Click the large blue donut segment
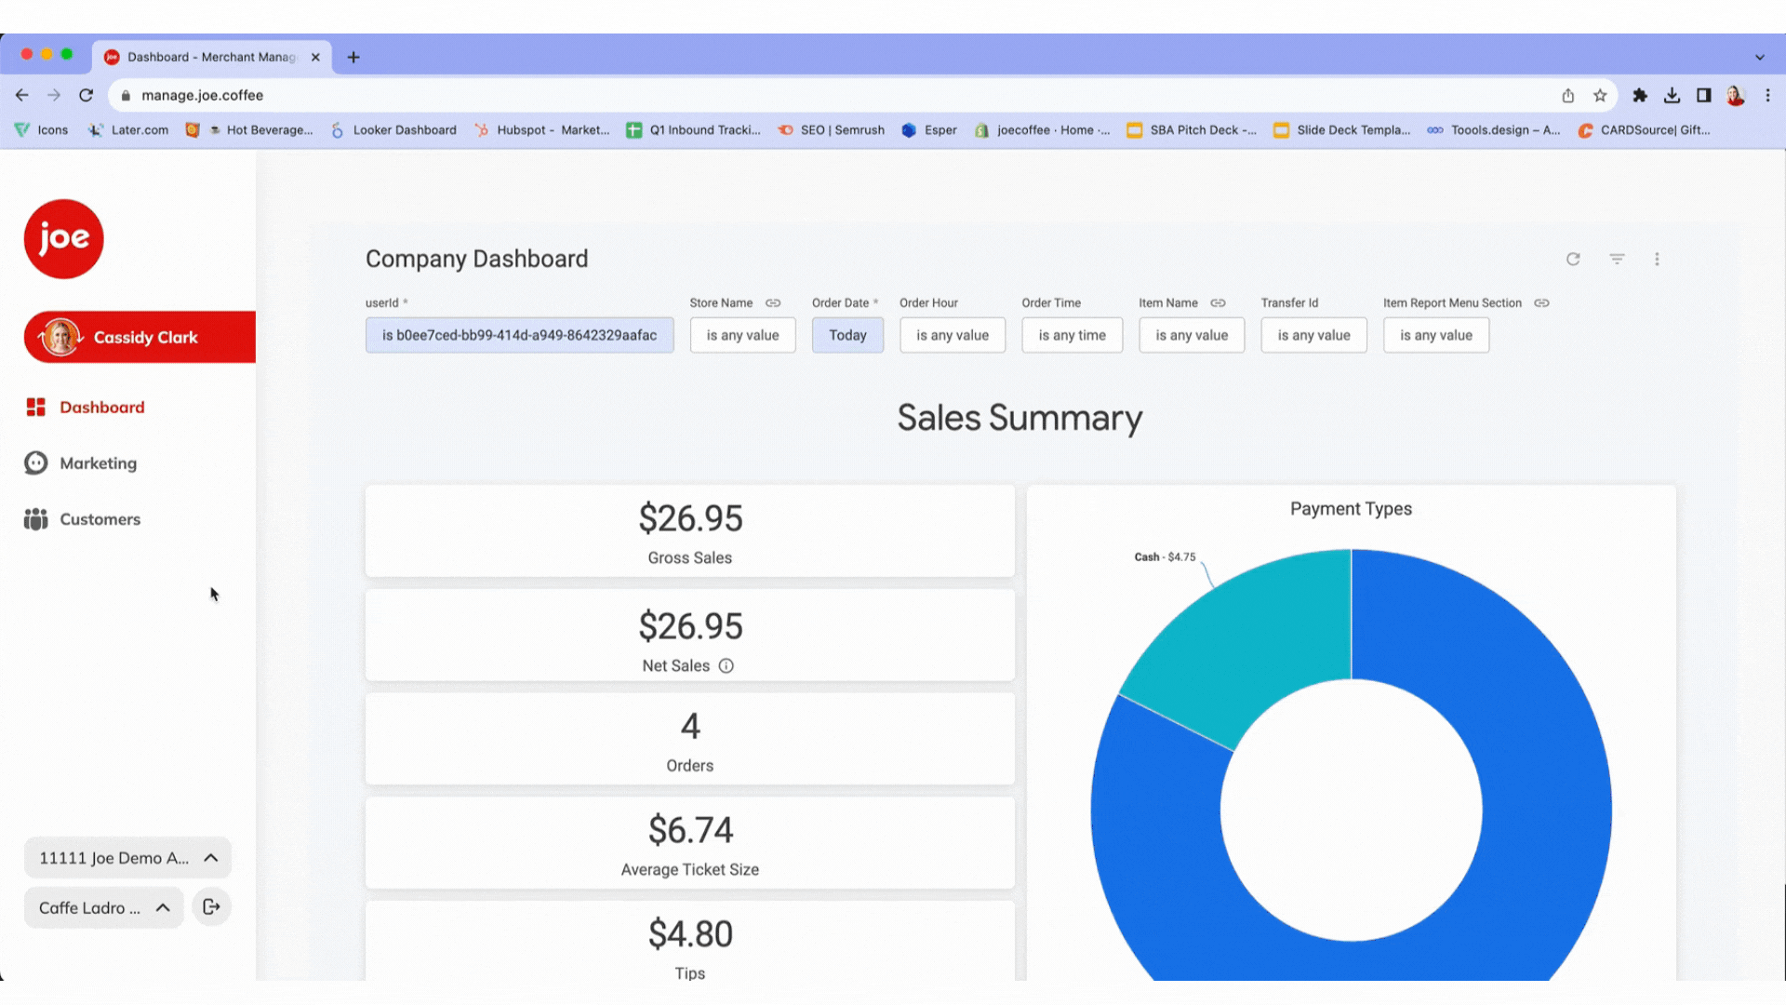Viewport: 1786px width, 1005px height. click(x=1544, y=791)
